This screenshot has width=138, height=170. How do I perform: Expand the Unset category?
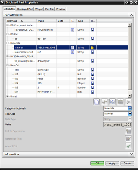pyautogui.click(x=8, y=96)
